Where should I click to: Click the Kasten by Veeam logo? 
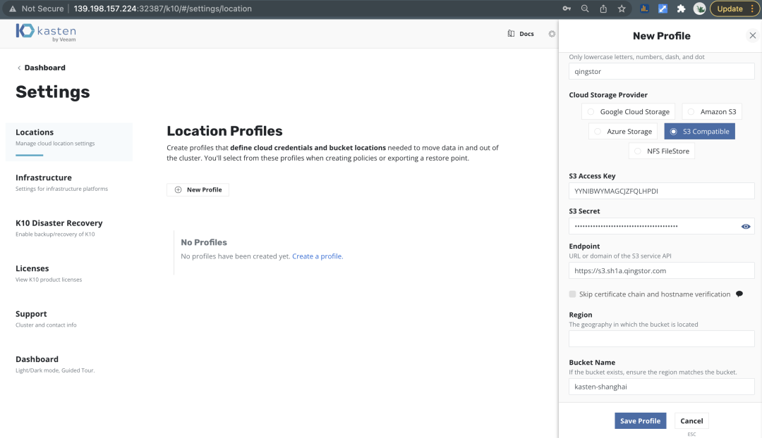pos(46,32)
